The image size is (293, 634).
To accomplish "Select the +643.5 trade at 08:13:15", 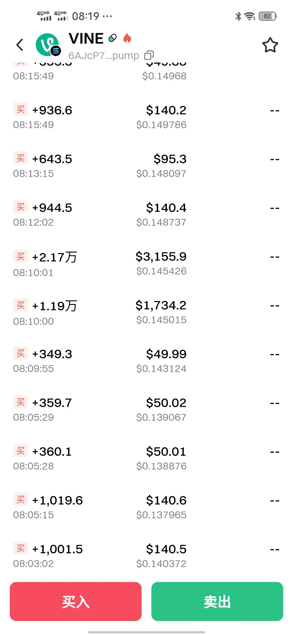I will [146, 166].
